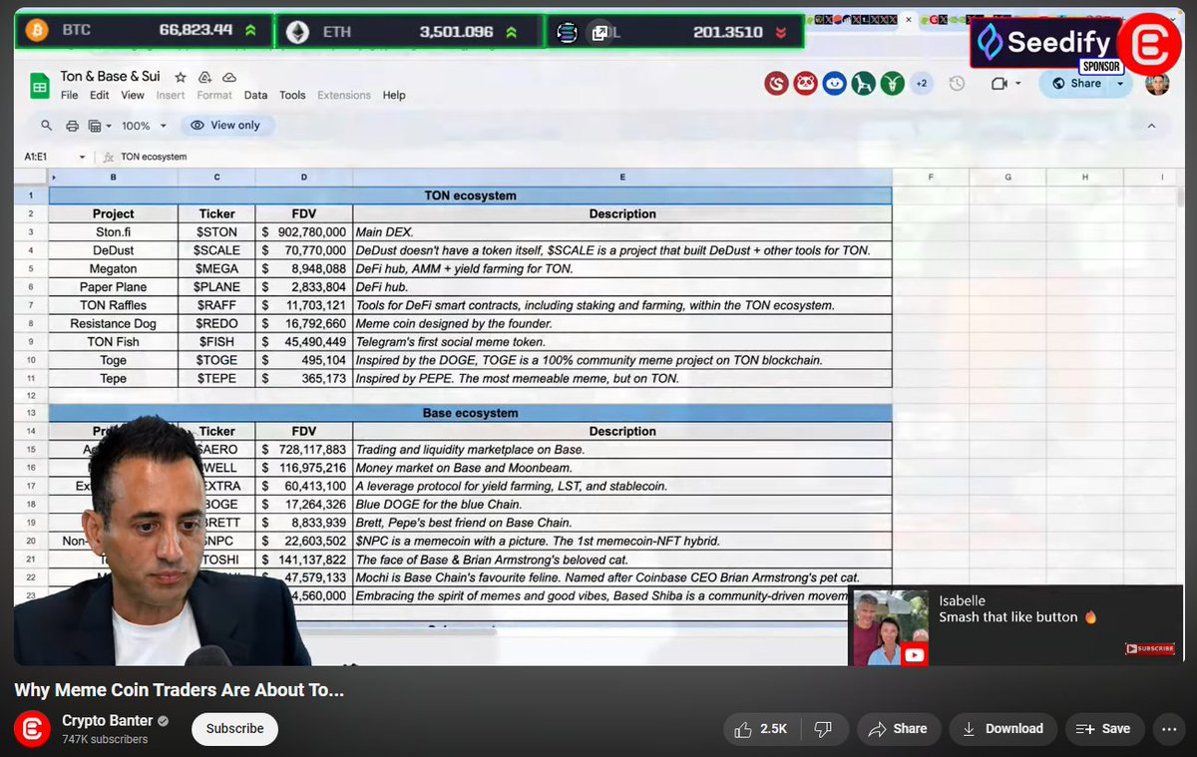Click the search magnifier in Sheets toolbar
Image resolution: width=1197 pixels, height=757 pixels.
(x=46, y=126)
